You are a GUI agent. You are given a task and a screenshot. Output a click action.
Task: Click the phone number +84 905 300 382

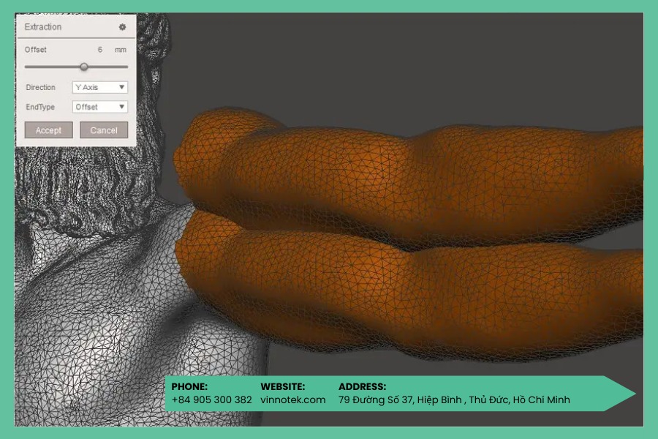pyautogui.click(x=211, y=400)
